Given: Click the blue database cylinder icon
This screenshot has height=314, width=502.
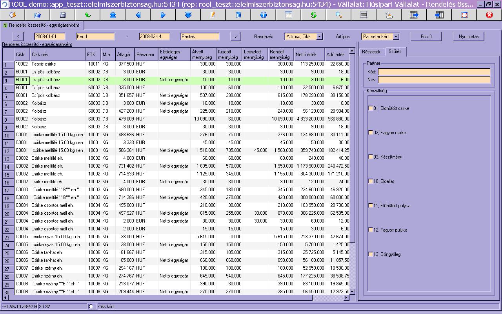Looking at the screenshot, I should click(238, 15).
